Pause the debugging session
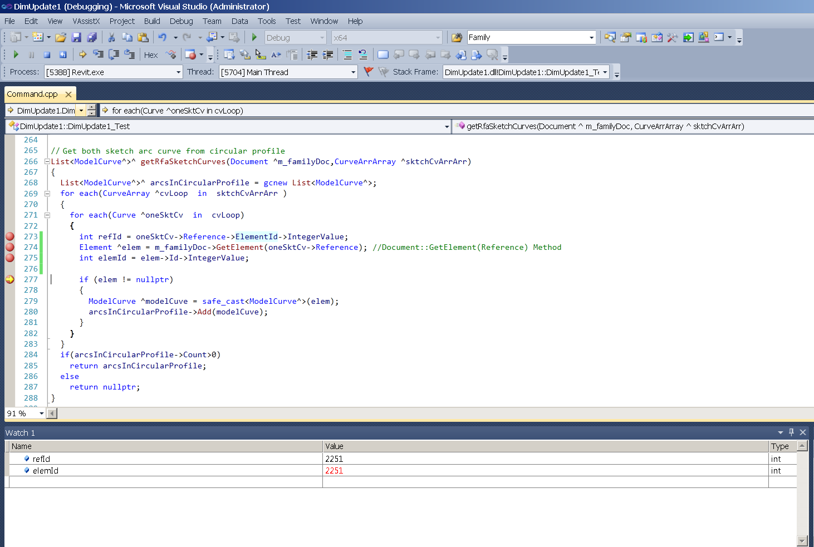The height and width of the screenshot is (547, 814). click(31, 55)
